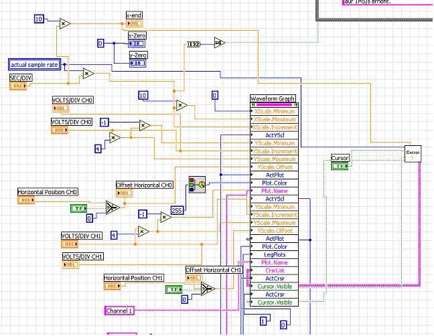
Task: Select the RGB to color node icon
Action: [x=197, y=185]
